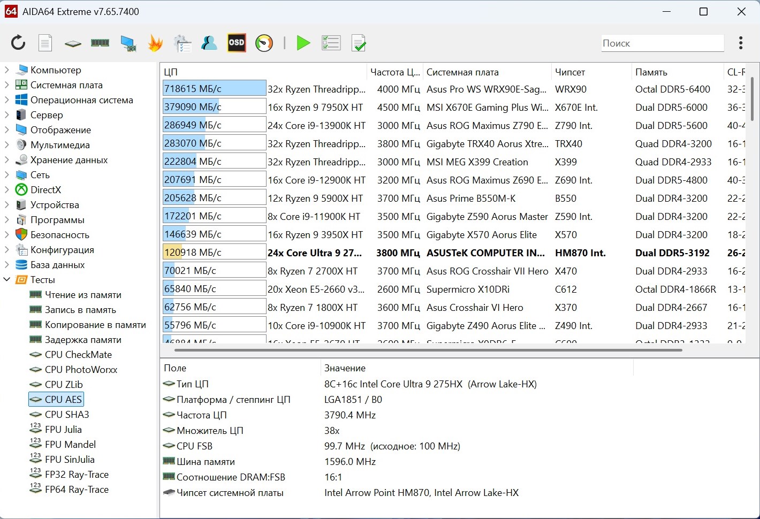Viewport: 760px width, 519px height.
Task: Open Чтение из памяти benchmark
Action: pyautogui.click(x=82, y=295)
